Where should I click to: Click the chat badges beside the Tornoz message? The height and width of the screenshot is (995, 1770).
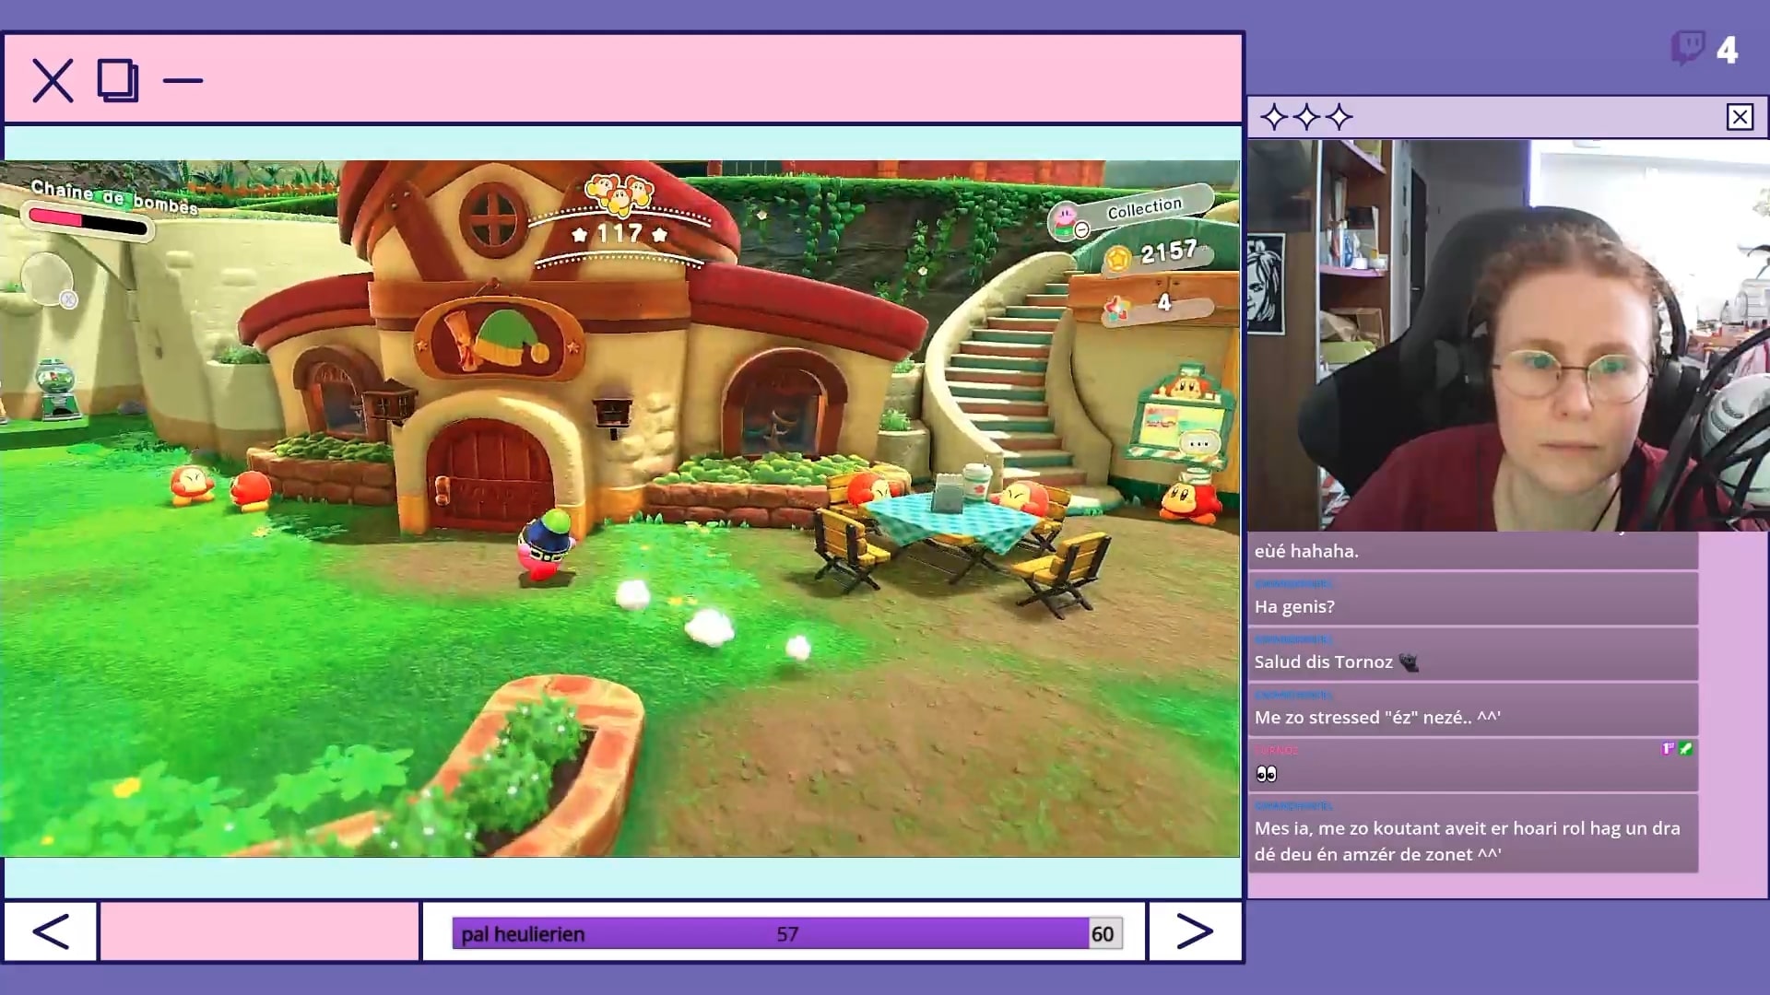point(1677,749)
